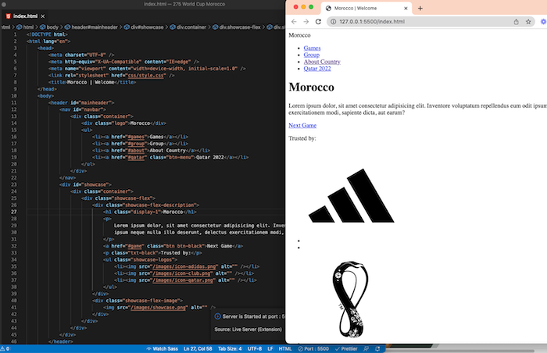Select html in the breadcrumb path

[25, 27]
